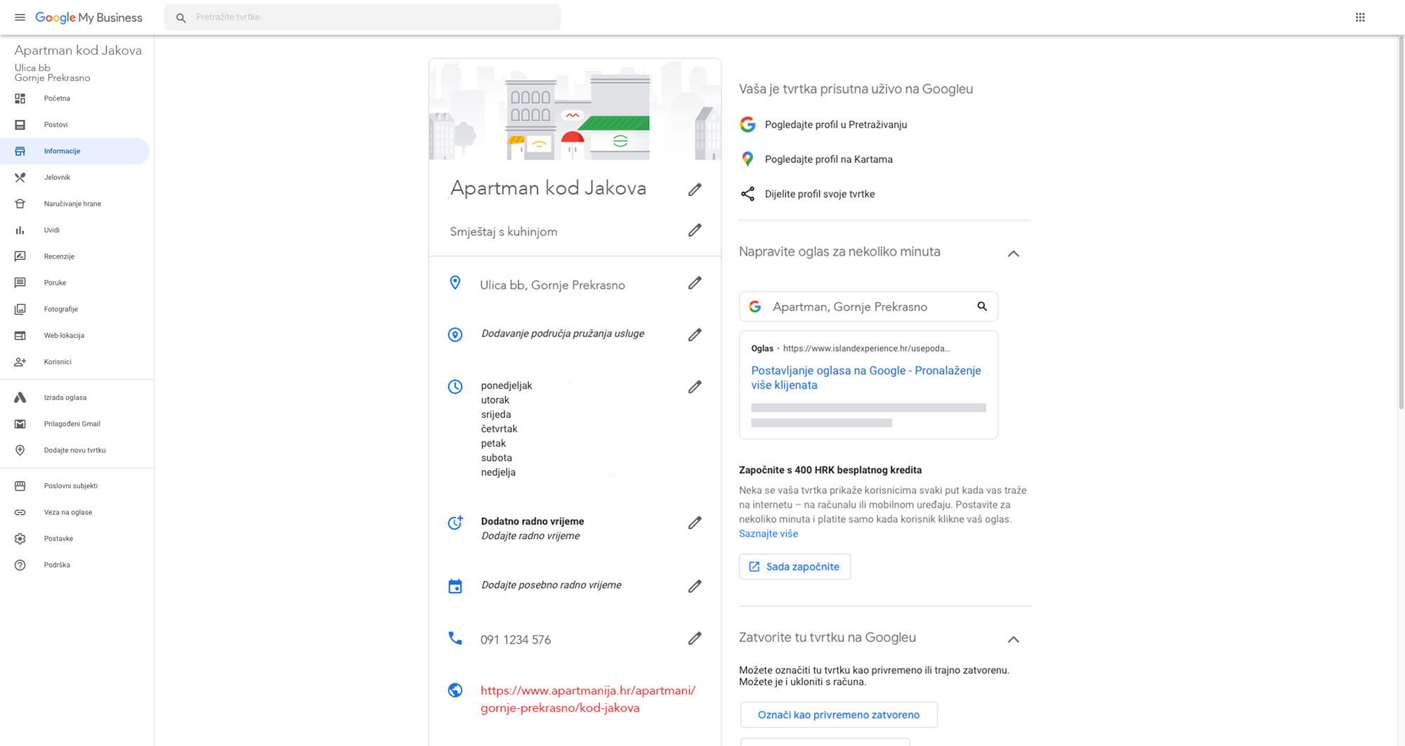Open Izrada oglasa in the sidebar

[x=74, y=398]
